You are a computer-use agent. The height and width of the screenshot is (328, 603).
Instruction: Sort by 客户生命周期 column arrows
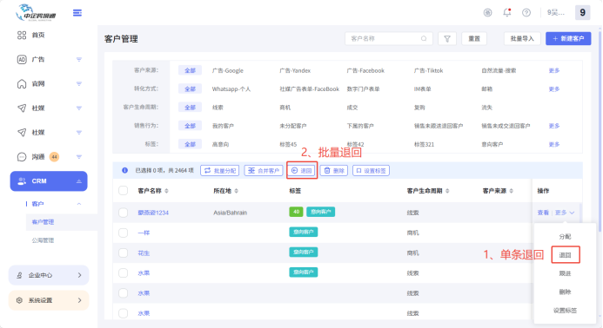447,191
